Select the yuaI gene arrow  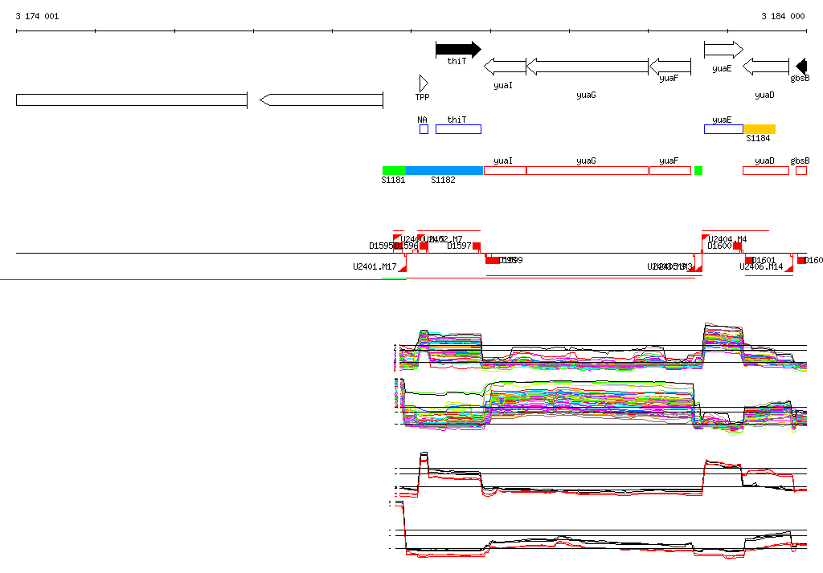point(505,67)
